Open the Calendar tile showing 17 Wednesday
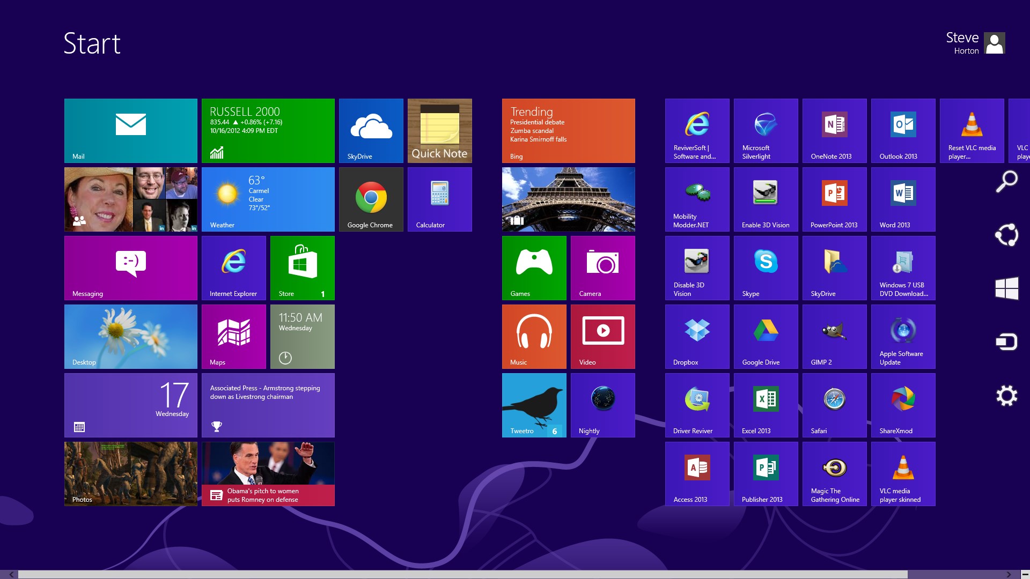Screen dimensions: 1030x579 click(131, 405)
